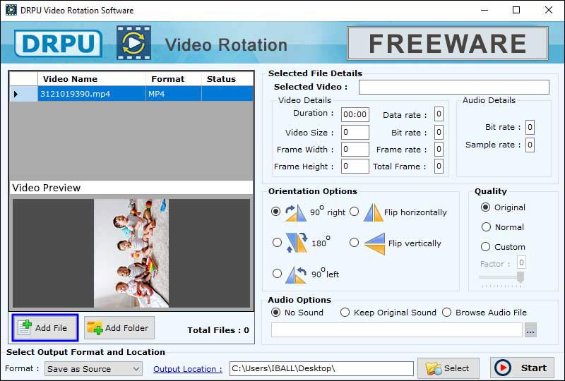Viewport: 565px width, 381px height.
Task: Click the Output Location path field
Action: (321, 368)
